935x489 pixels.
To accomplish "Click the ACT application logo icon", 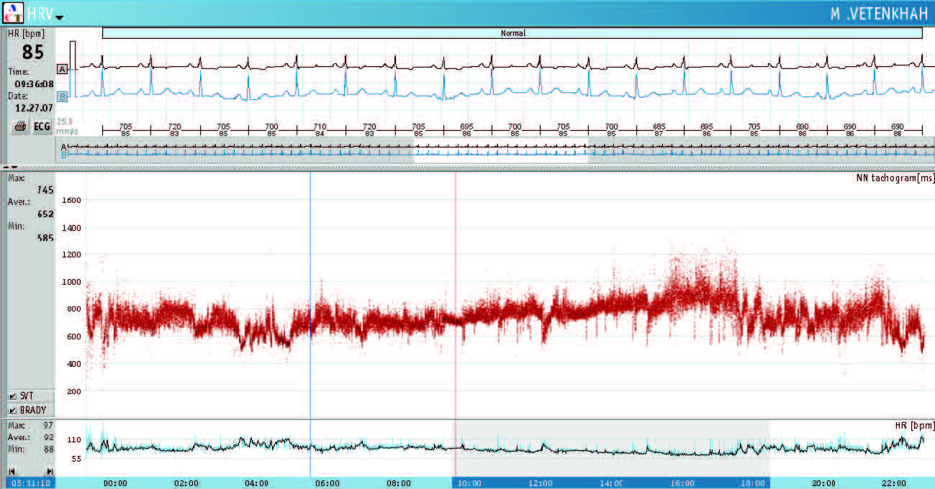I will tap(14, 12).
